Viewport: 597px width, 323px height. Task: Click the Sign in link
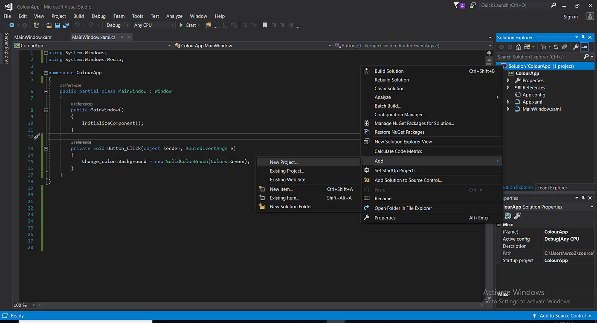pyautogui.click(x=571, y=17)
